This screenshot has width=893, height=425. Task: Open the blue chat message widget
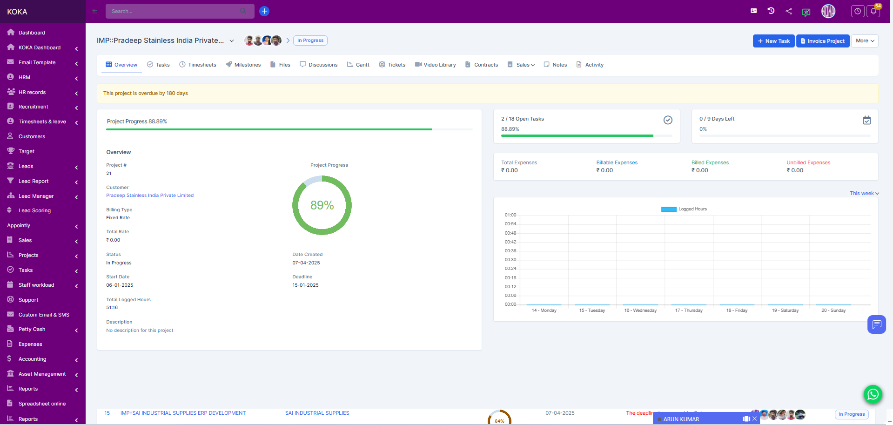[x=876, y=324]
